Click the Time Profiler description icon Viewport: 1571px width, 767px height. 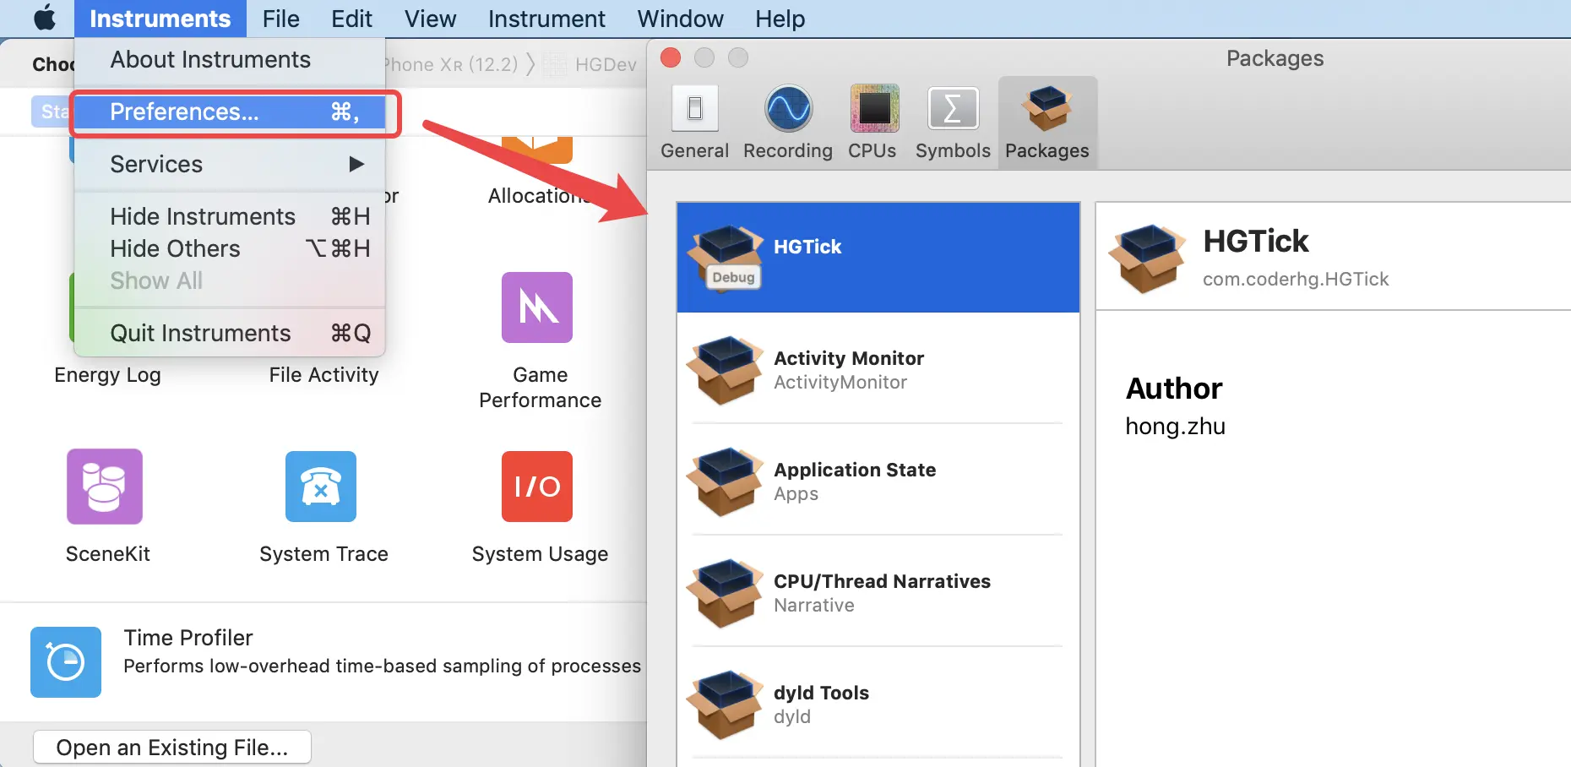(66, 662)
